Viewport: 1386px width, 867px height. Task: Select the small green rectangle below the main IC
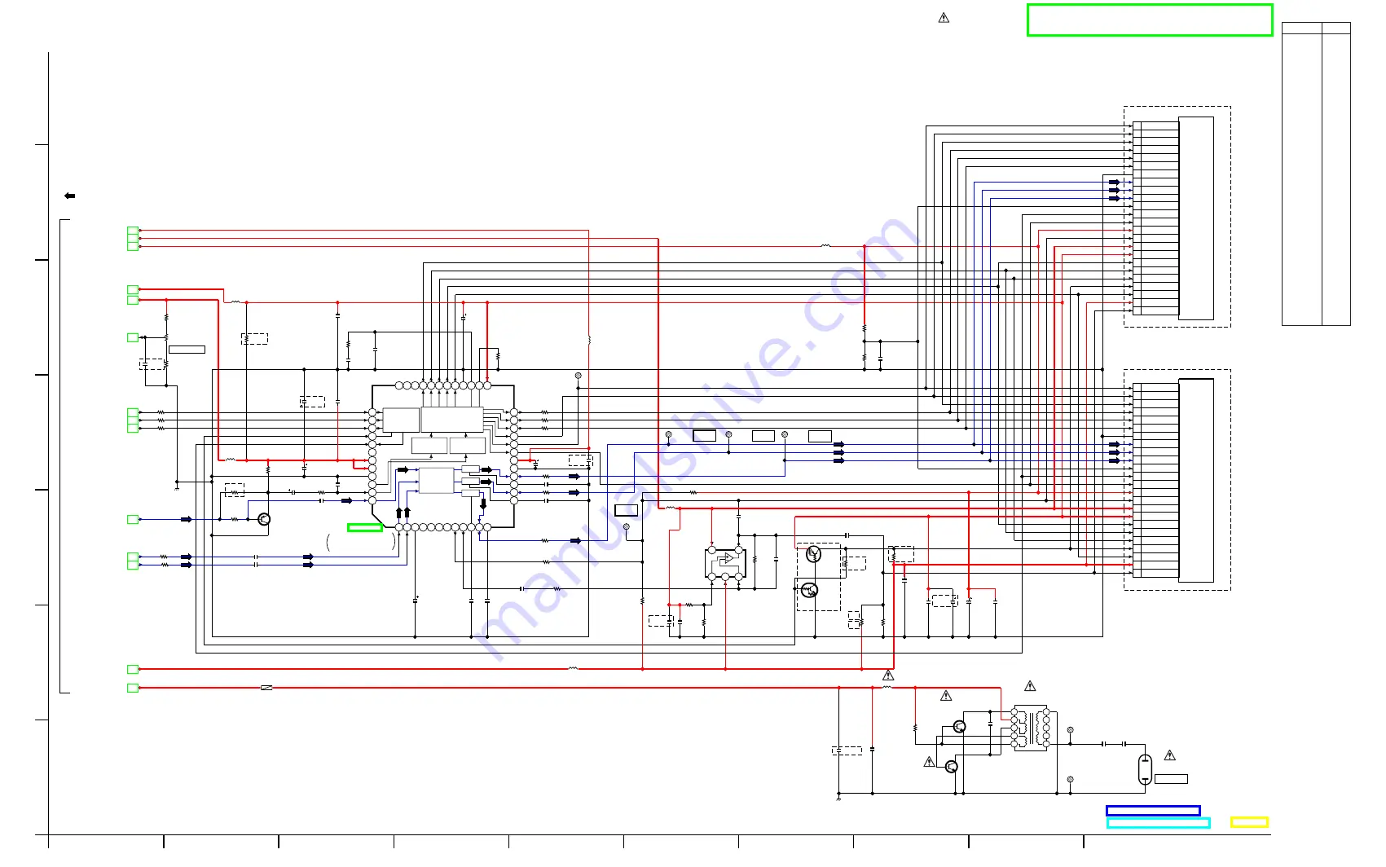[365, 527]
